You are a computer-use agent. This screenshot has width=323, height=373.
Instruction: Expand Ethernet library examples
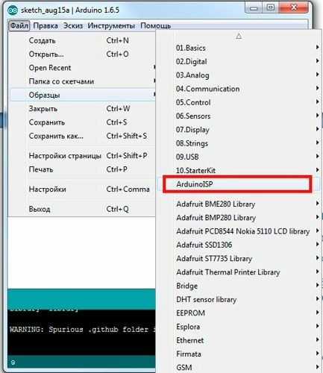coord(239,340)
